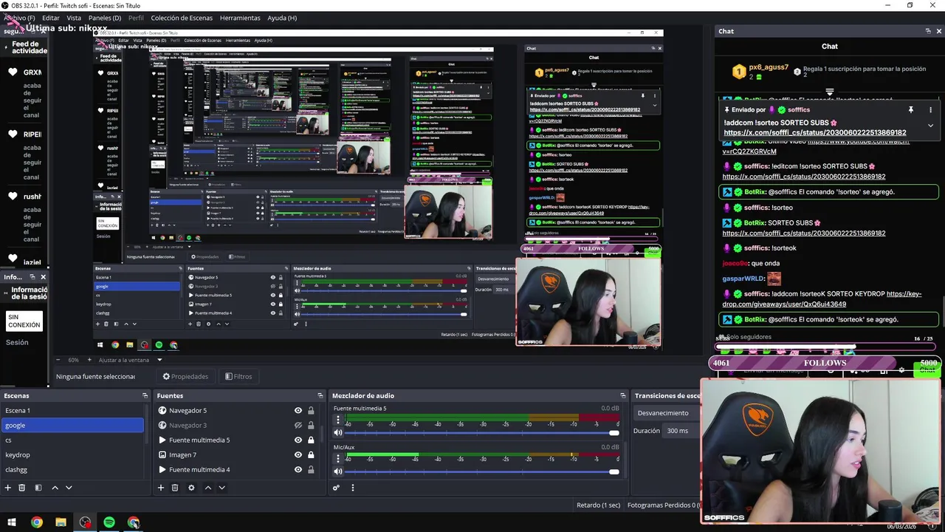Open scene filters icon in Escenas toolbar

click(38, 488)
